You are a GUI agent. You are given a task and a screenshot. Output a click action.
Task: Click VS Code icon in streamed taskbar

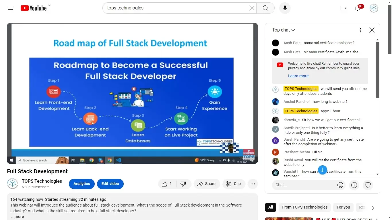[x=119, y=160]
